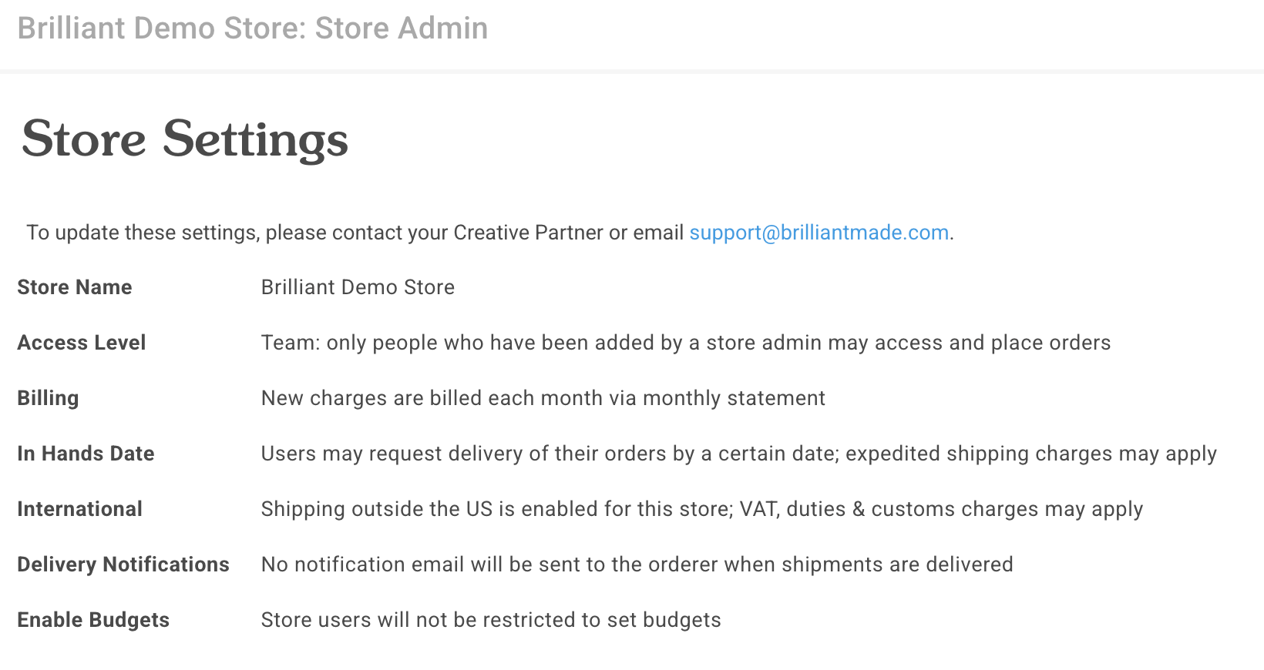Screen dimensions: 1264x670
Task: Click the "To update these settings" text
Action: click(142, 233)
